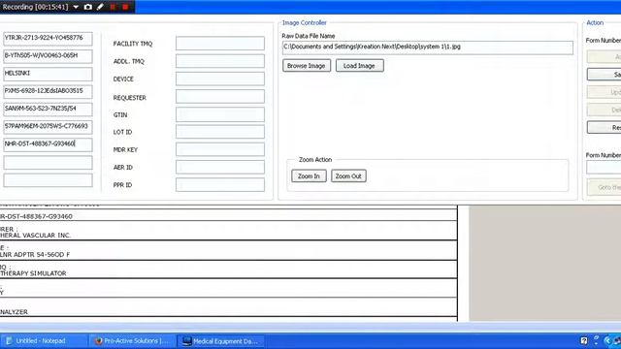Click the AER ID input field
Image resolution: width=621 pixels, height=349 pixels.
[220, 167]
